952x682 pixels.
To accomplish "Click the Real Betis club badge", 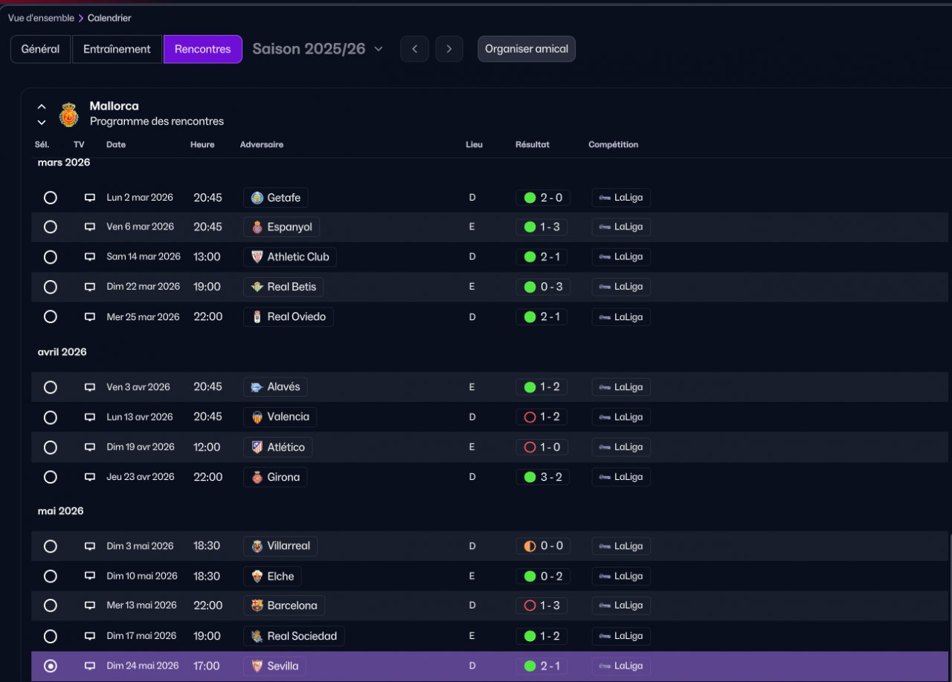I will tap(257, 287).
